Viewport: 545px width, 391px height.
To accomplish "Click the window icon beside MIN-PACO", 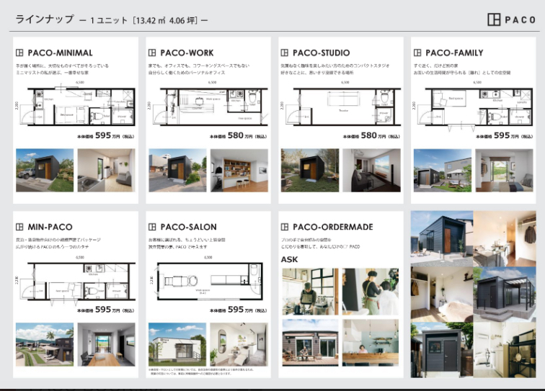I will [x=19, y=227].
